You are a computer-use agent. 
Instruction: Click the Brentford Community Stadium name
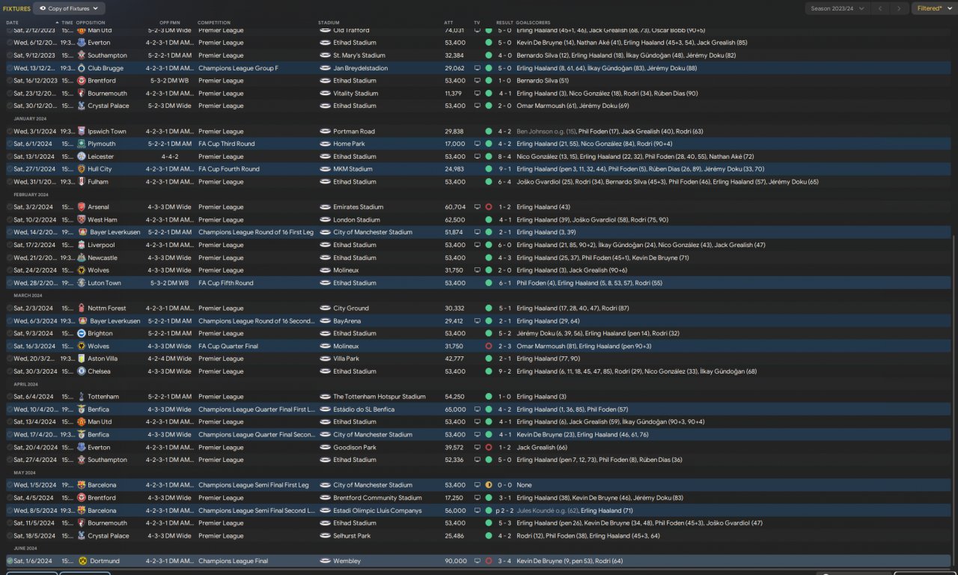377,498
